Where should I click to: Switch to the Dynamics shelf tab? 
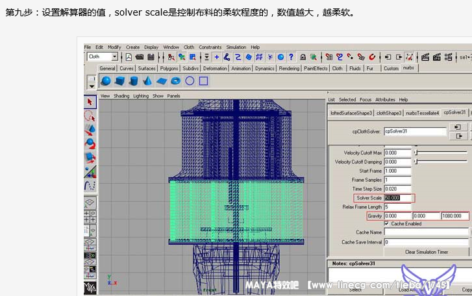point(264,68)
